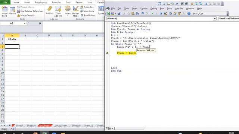Open VBA editor Window menu
The image size is (239, 134).
pyautogui.click(x=190, y=9)
